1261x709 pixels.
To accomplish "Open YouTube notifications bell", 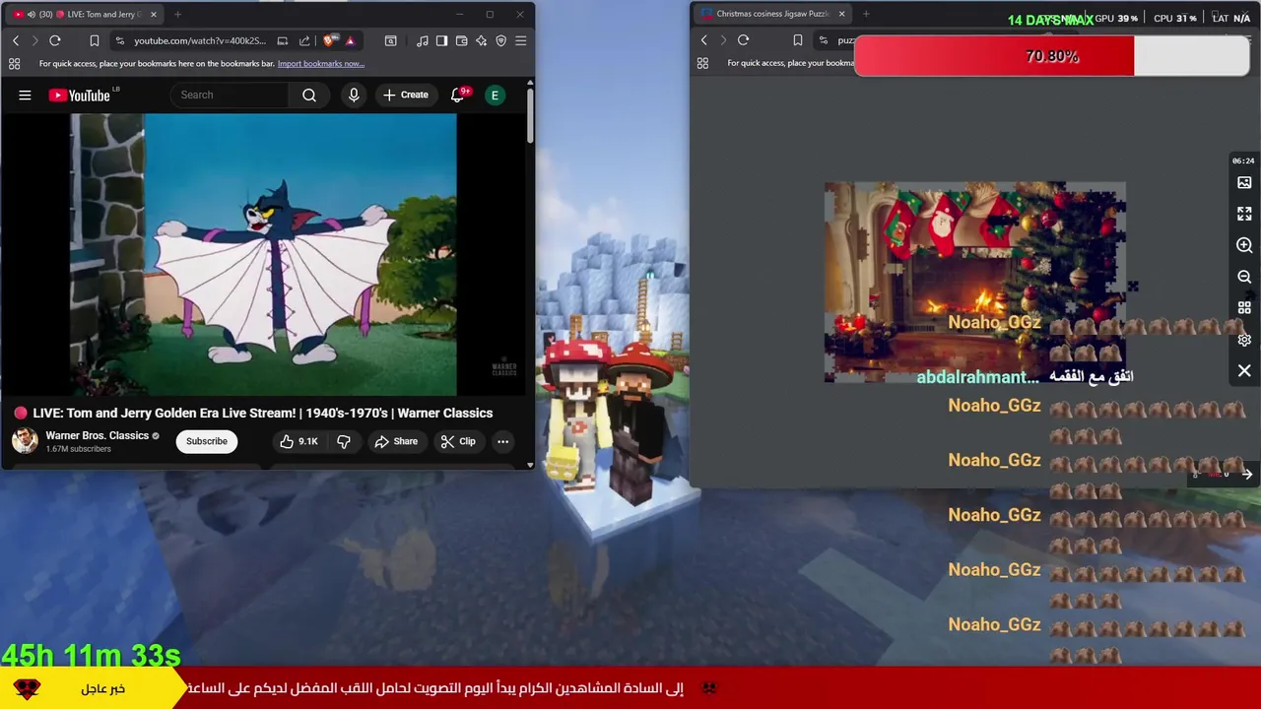I will point(457,95).
